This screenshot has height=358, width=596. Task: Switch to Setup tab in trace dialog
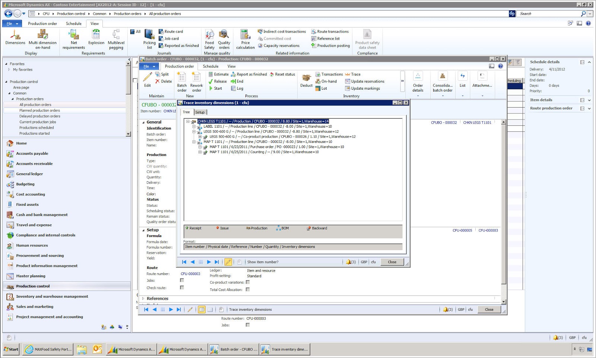pyautogui.click(x=200, y=112)
